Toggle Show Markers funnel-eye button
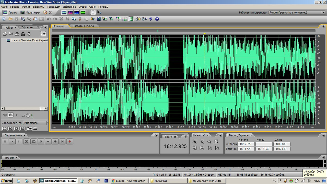327x184 pixels. click(x=29, y=128)
